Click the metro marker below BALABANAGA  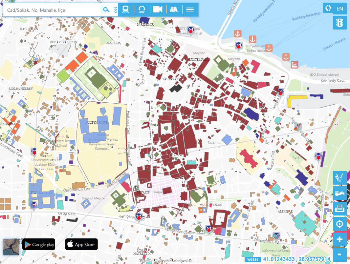pyautogui.click(x=34, y=205)
